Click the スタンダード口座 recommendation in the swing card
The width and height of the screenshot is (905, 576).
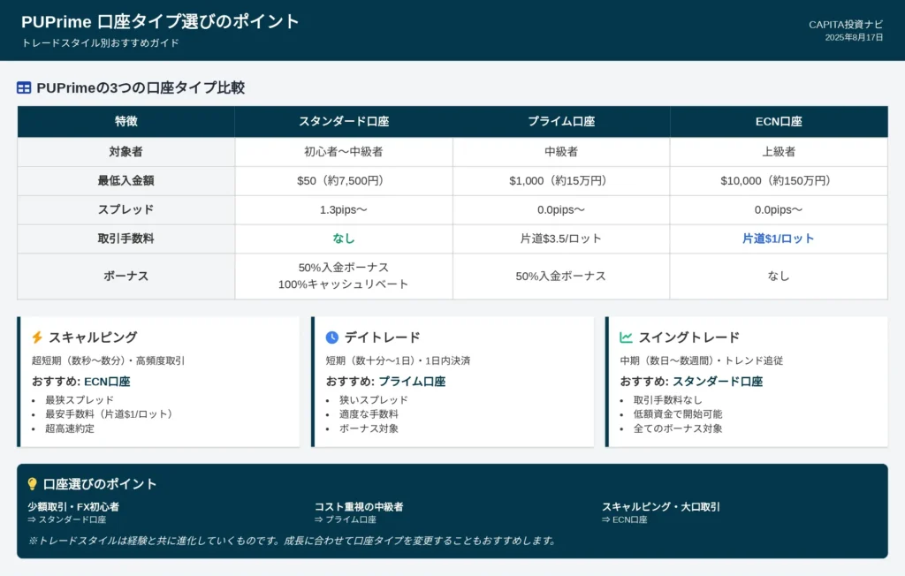(718, 382)
